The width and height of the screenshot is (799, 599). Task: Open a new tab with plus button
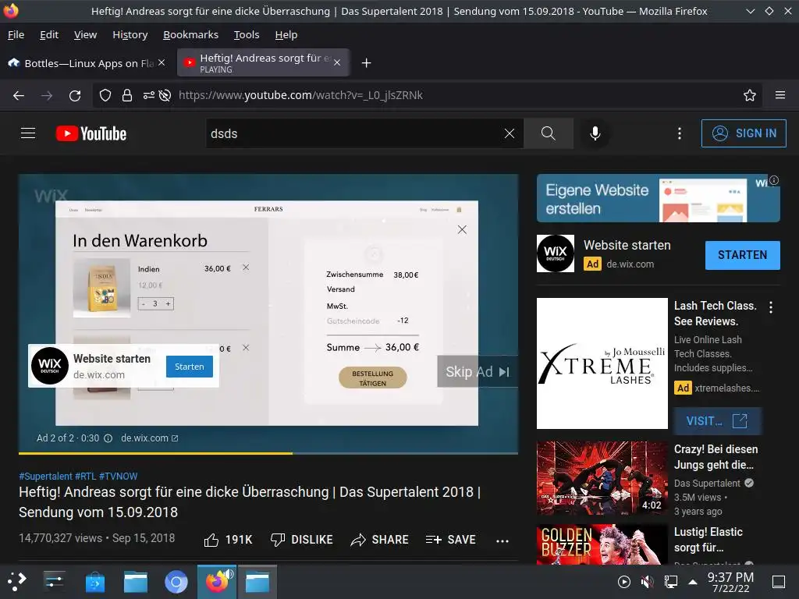[x=366, y=62]
